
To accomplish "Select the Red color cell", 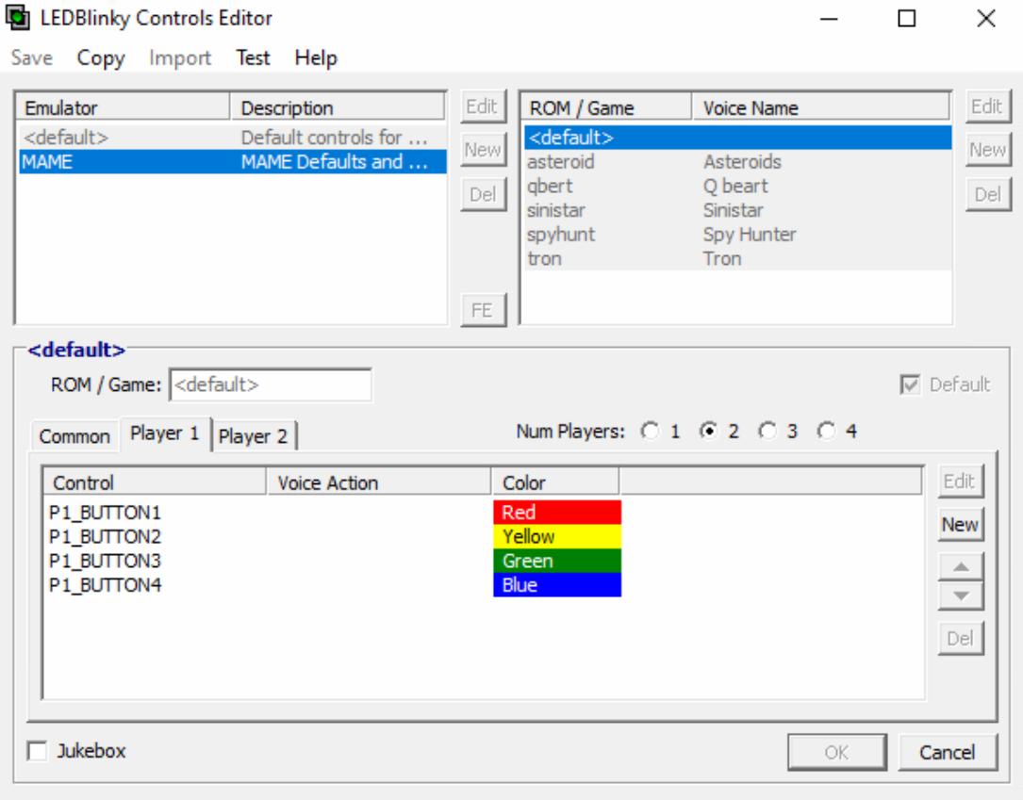I will tap(557, 513).
